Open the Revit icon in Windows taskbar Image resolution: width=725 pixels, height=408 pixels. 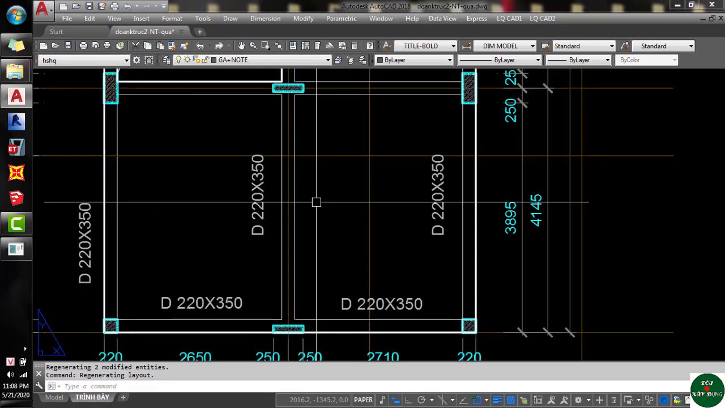(16, 121)
